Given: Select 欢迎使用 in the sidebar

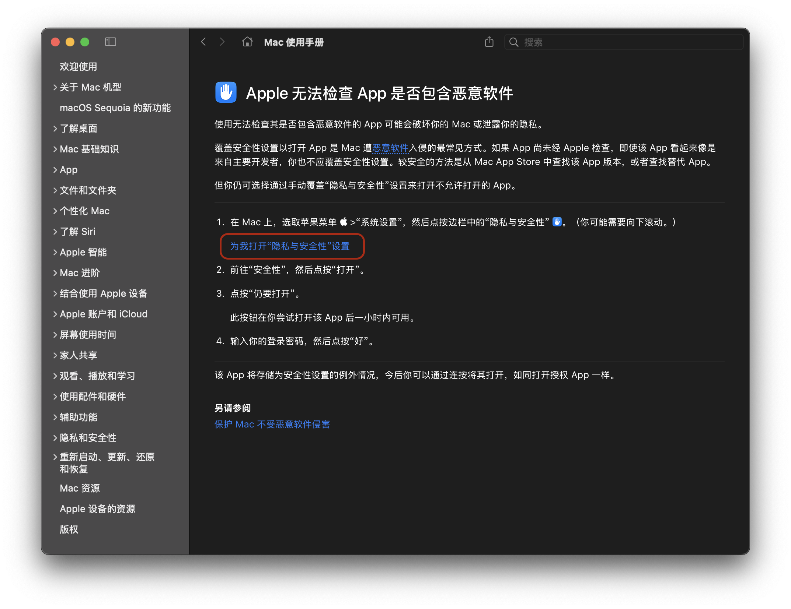Looking at the screenshot, I should click(x=78, y=66).
